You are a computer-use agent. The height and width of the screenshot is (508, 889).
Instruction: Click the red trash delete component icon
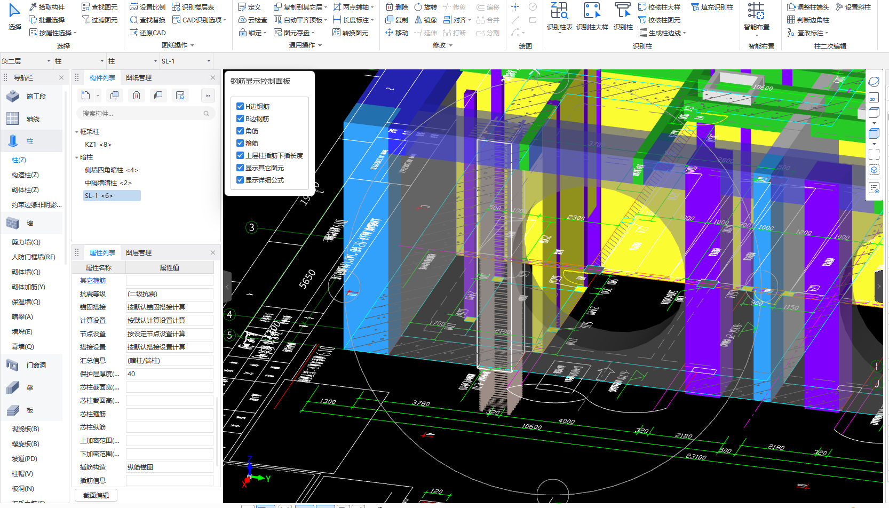(137, 96)
